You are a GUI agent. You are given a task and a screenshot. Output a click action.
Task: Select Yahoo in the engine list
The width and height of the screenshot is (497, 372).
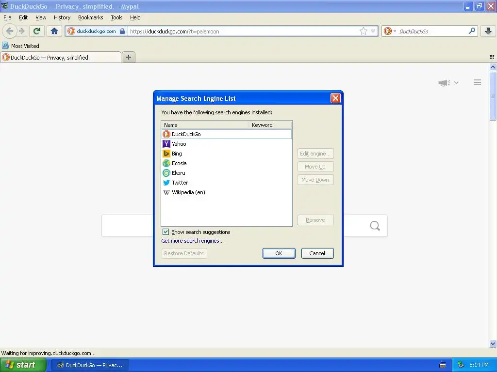(x=227, y=144)
